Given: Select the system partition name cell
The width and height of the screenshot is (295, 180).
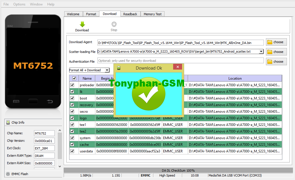Looking at the screenshot, I should point(87,138).
